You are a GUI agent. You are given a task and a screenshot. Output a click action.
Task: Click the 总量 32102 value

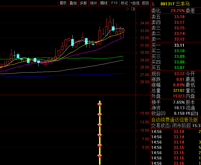tap(179, 91)
